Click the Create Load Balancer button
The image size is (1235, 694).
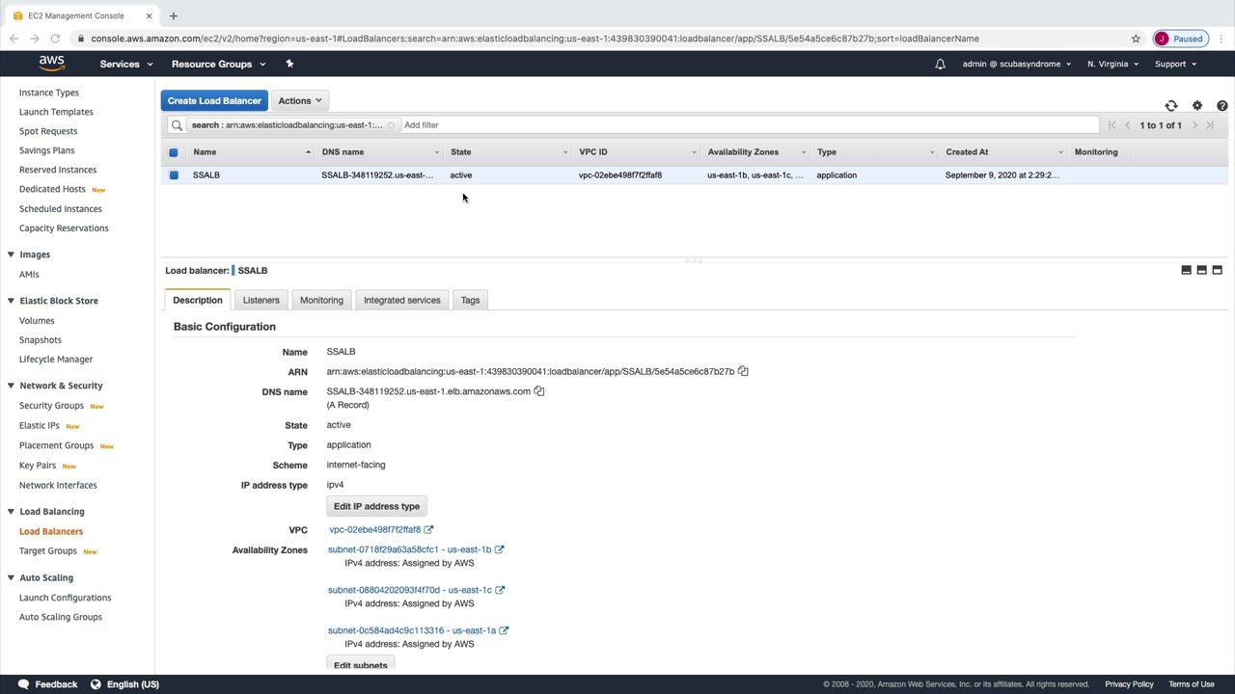(x=214, y=100)
